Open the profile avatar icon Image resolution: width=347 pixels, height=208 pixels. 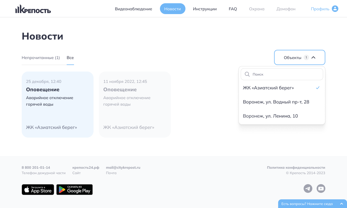(x=335, y=9)
